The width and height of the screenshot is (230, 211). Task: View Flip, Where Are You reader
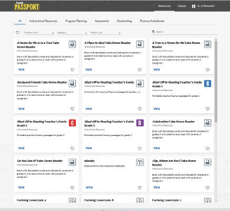(157, 187)
